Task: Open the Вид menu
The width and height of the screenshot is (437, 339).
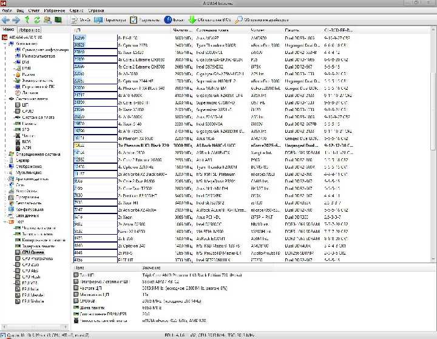Action: click(x=20, y=10)
